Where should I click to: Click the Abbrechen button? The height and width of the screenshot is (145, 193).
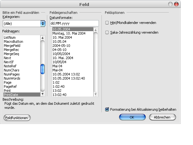tap(163, 117)
